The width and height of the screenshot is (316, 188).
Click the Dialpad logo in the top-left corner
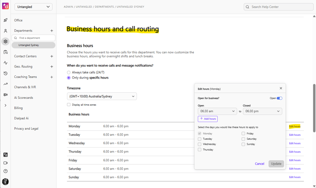tap(5, 6)
